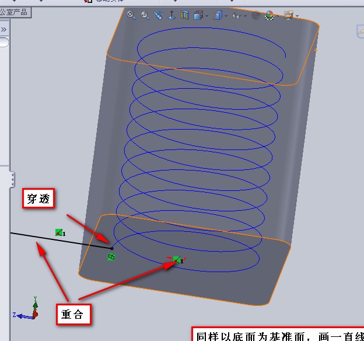Viewport: 364px width, 341px height.
Task: Click the View Settings monitor icon
Action: (x=289, y=15)
